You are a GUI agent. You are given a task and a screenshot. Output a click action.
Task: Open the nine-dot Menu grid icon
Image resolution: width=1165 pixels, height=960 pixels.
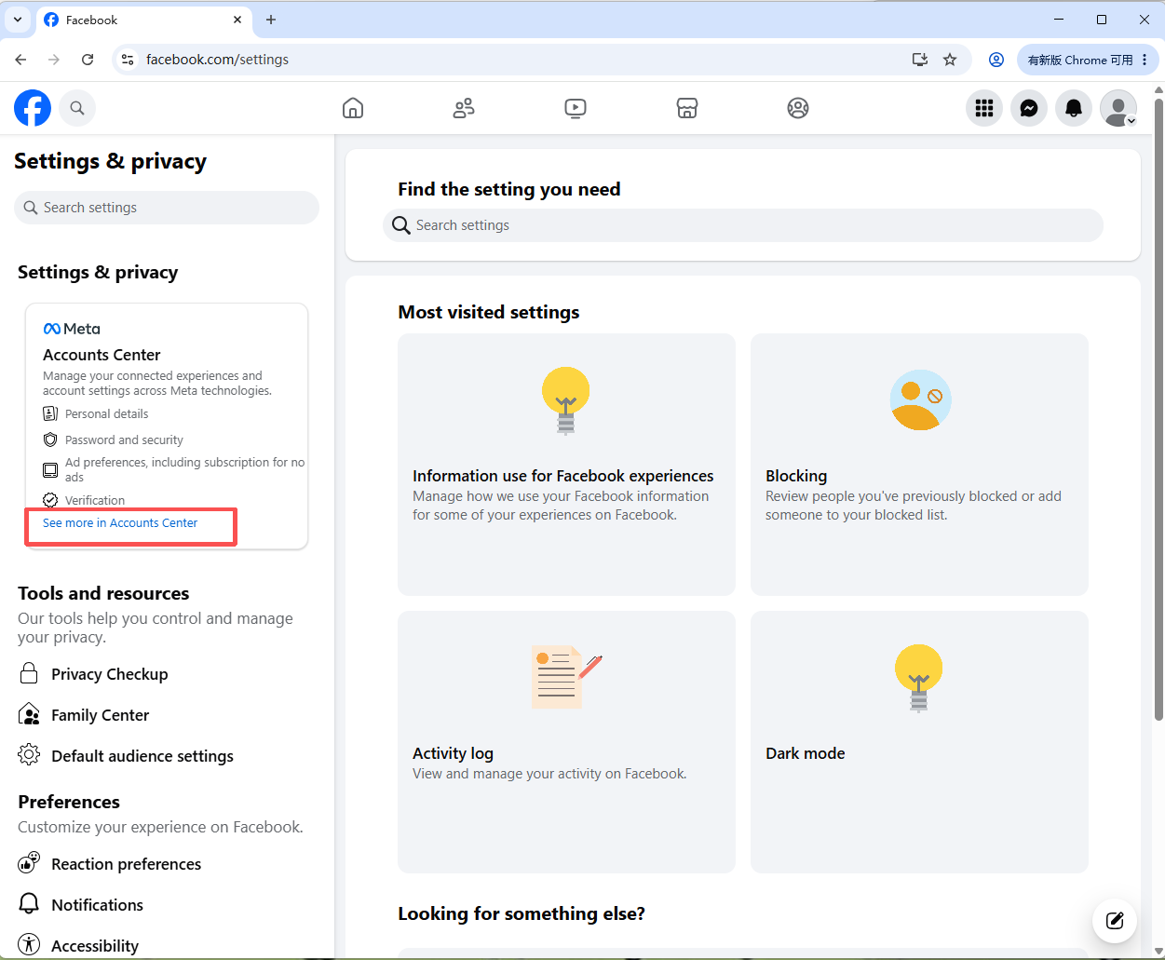[984, 108]
